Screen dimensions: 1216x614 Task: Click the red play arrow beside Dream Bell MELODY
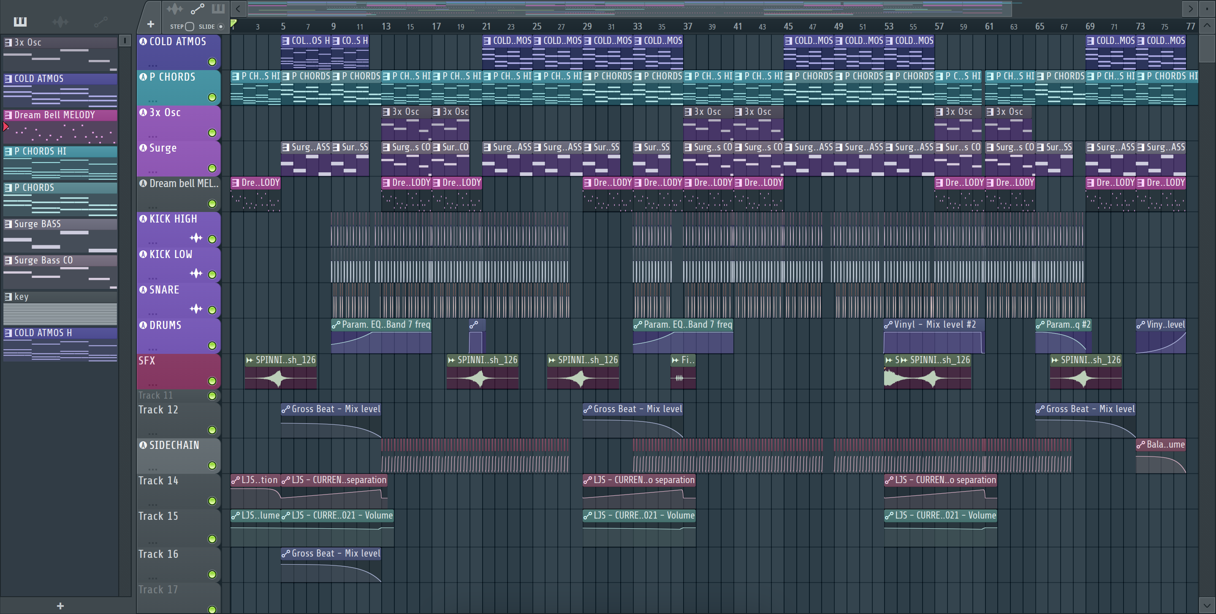[x=5, y=127]
